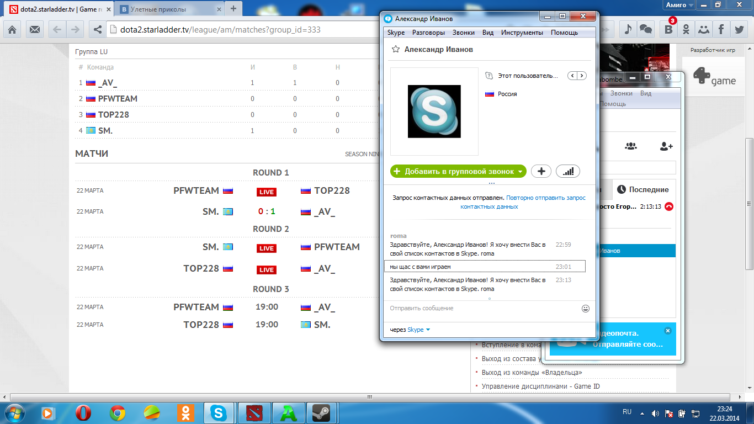This screenshot has height=424, width=754.
Task: Open VKontakte notifications icon with badge
Action: [x=668, y=29]
